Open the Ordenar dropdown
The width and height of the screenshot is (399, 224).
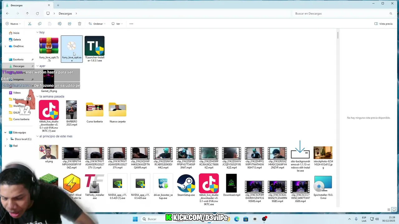[97, 24]
